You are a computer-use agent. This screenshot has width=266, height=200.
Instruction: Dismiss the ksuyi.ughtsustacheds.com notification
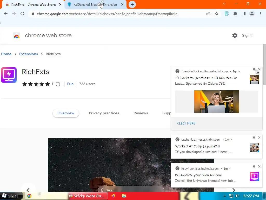[259, 166]
